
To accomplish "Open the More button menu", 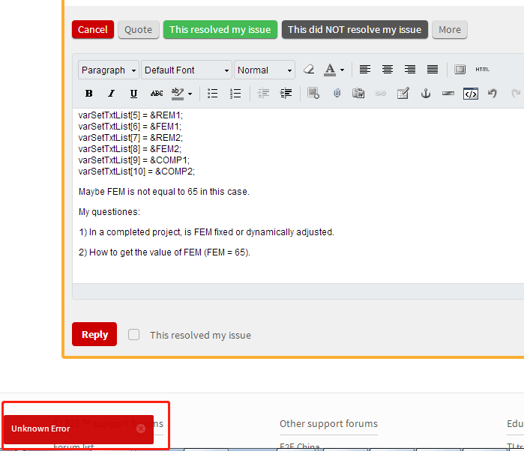I will 450,30.
